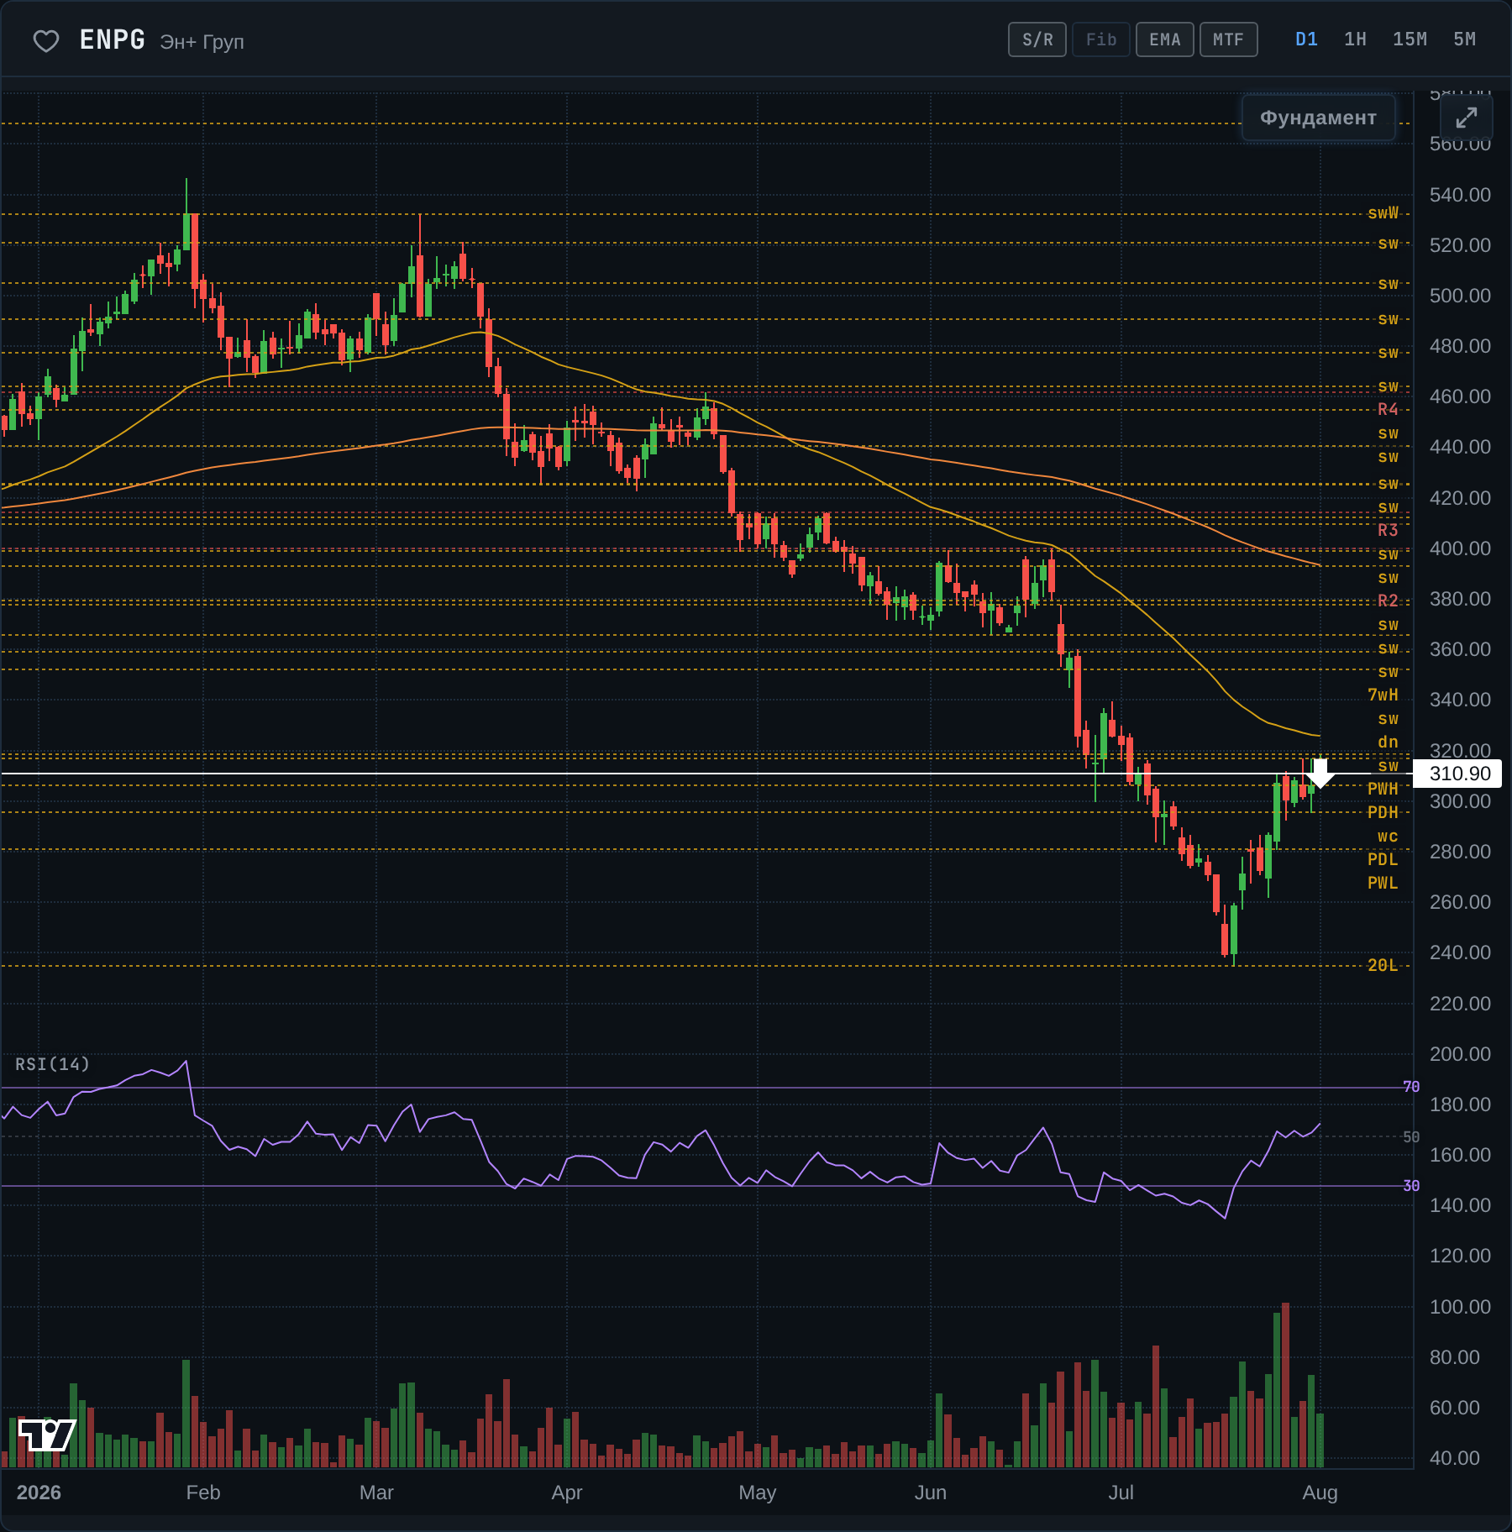Click the May label on time axis
The height and width of the screenshot is (1532, 1512).
758,1493
